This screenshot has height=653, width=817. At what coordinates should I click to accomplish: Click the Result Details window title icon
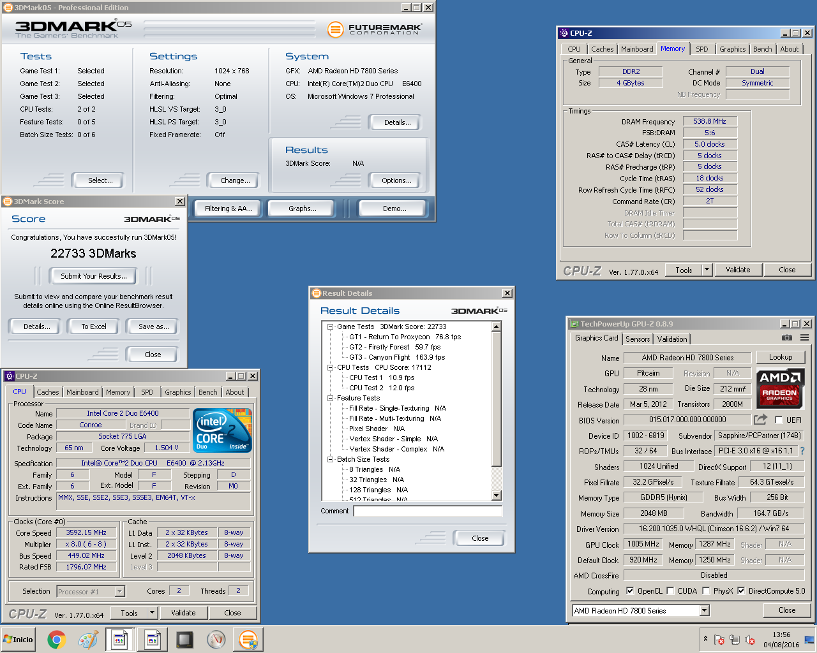tap(316, 293)
